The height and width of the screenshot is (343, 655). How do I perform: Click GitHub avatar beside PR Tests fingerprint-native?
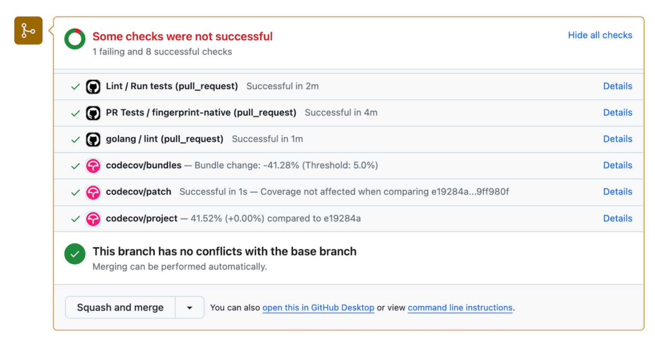click(x=93, y=113)
